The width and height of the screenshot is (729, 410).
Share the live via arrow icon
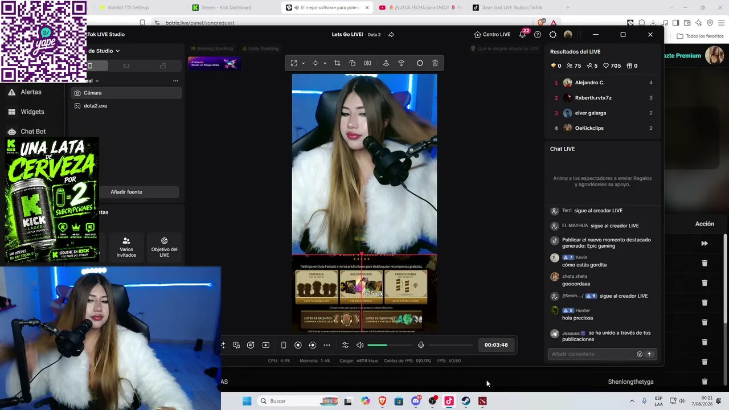click(x=391, y=35)
